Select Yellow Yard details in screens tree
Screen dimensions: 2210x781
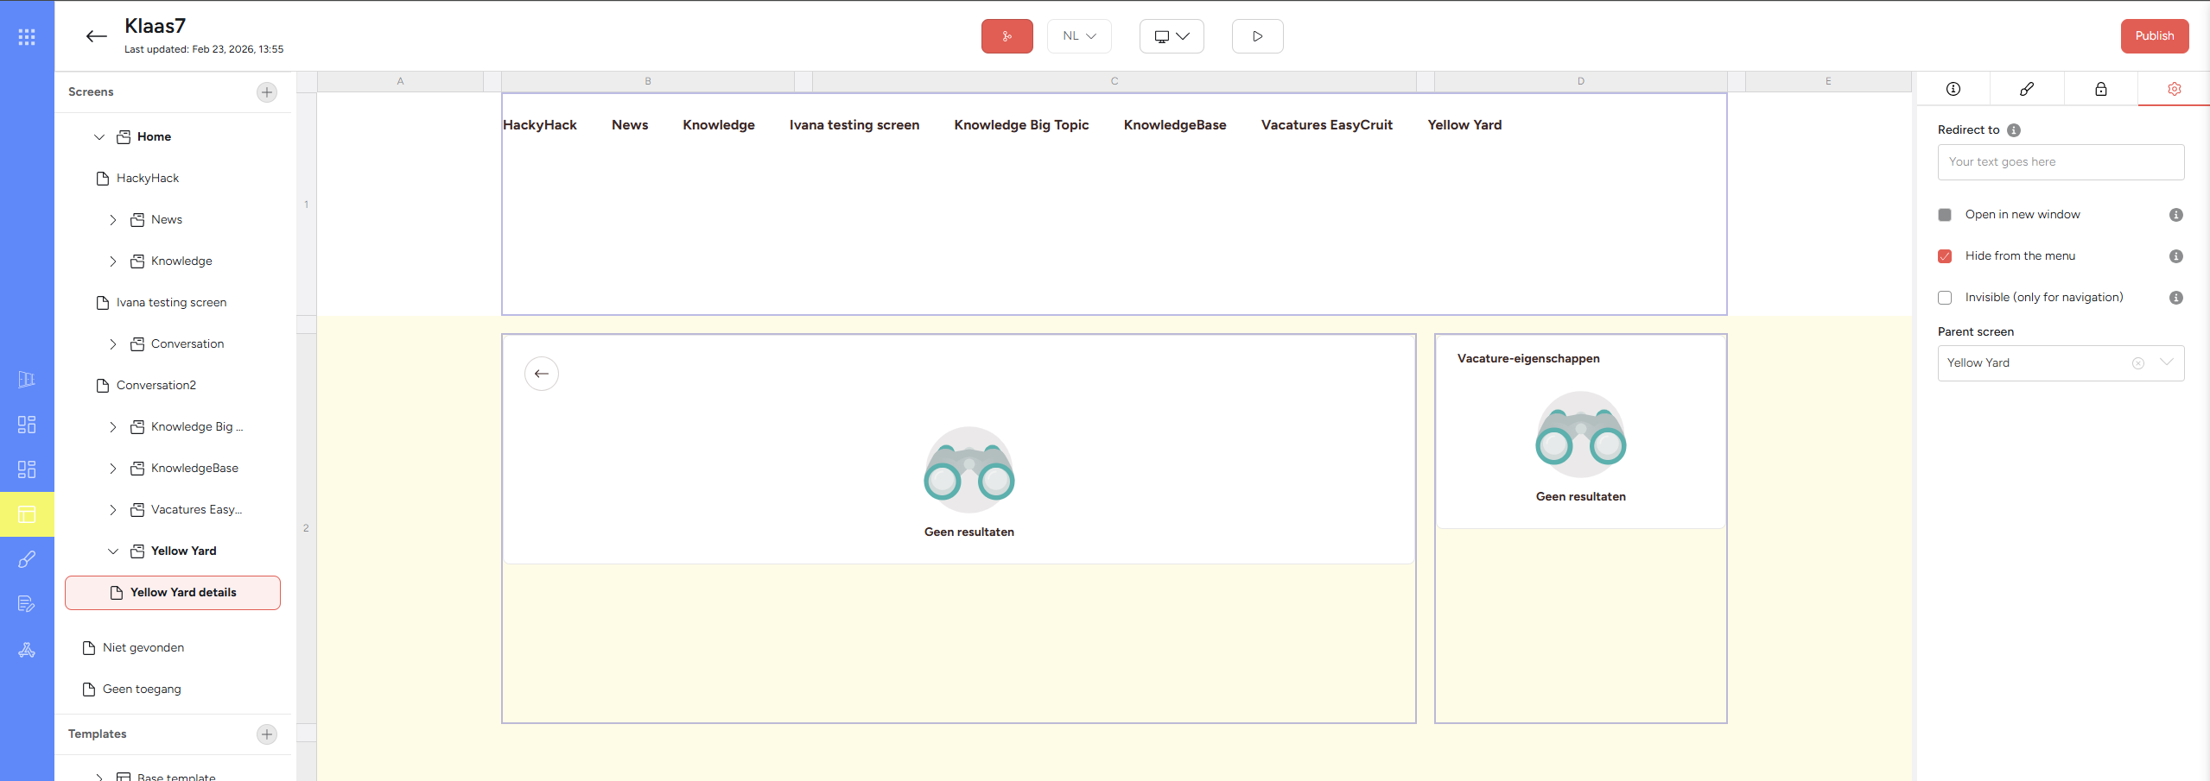[x=173, y=593]
